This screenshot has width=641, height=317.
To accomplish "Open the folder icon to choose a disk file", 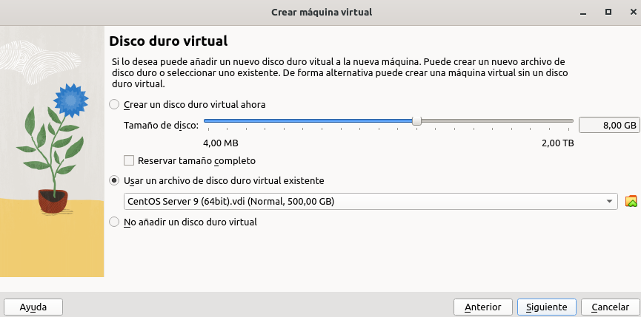I will 631,201.
